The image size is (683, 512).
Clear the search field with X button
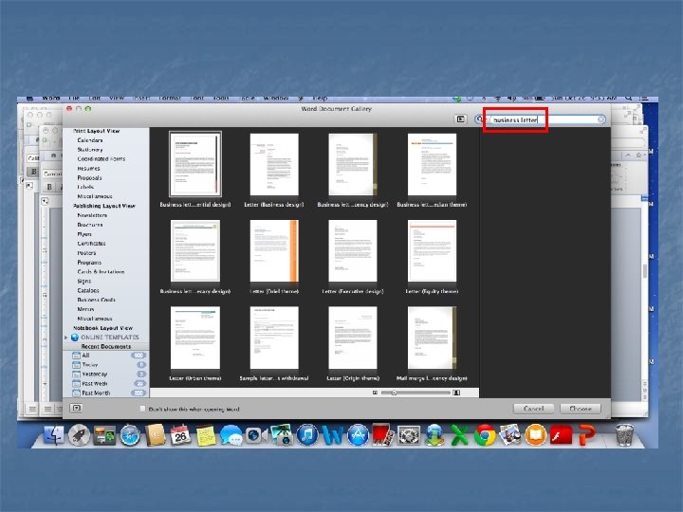pyautogui.click(x=601, y=119)
